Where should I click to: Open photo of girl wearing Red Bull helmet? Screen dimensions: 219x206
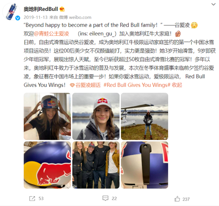coord(47,116)
